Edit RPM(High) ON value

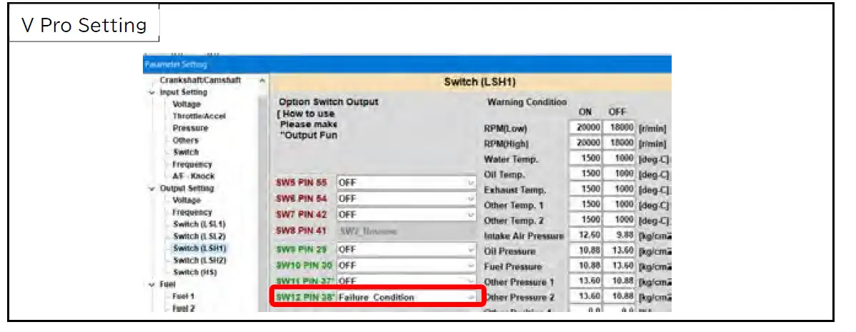[x=585, y=144]
